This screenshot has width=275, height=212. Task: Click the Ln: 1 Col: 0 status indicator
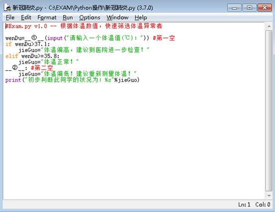pyautogui.click(x=254, y=205)
